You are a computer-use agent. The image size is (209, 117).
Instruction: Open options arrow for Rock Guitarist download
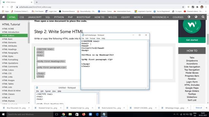(x=124, y=108)
